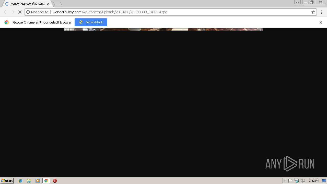Open Windows Explorer folder icon
The width and height of the screenshot is (327, 184).
tap(29, 181)
